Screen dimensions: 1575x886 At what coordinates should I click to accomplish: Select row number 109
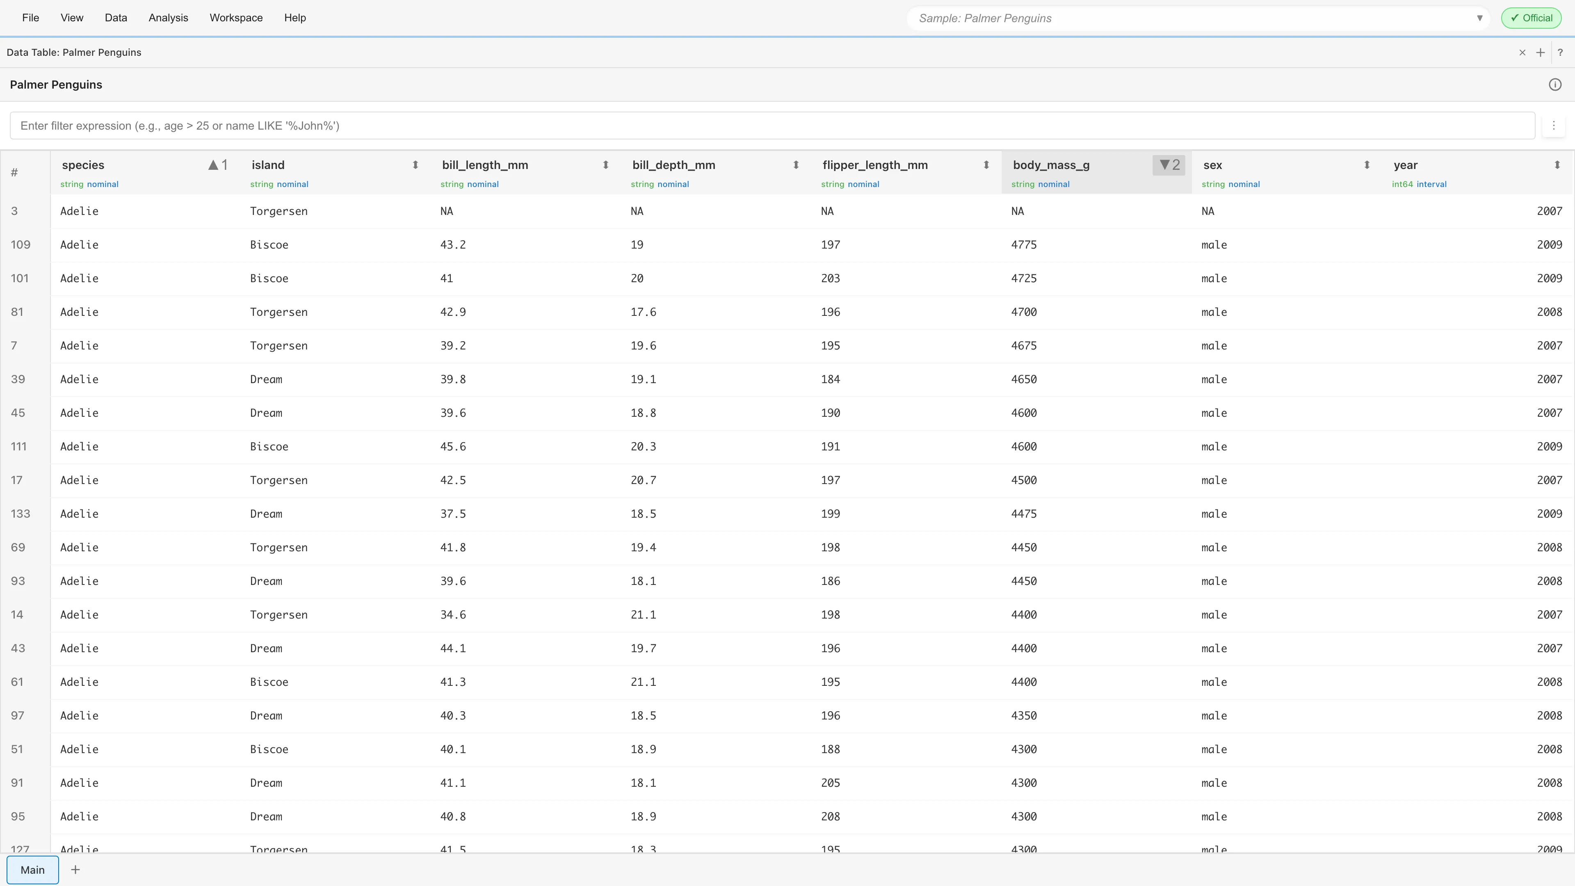tap(20, 244)
